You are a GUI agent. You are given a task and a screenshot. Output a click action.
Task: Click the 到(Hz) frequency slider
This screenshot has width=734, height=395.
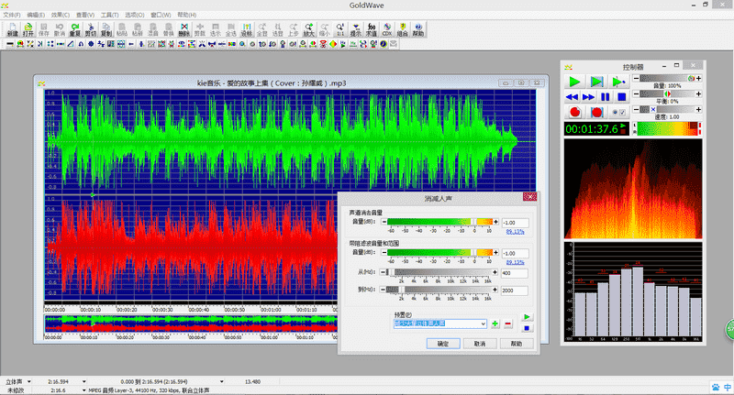click(440, 290)
